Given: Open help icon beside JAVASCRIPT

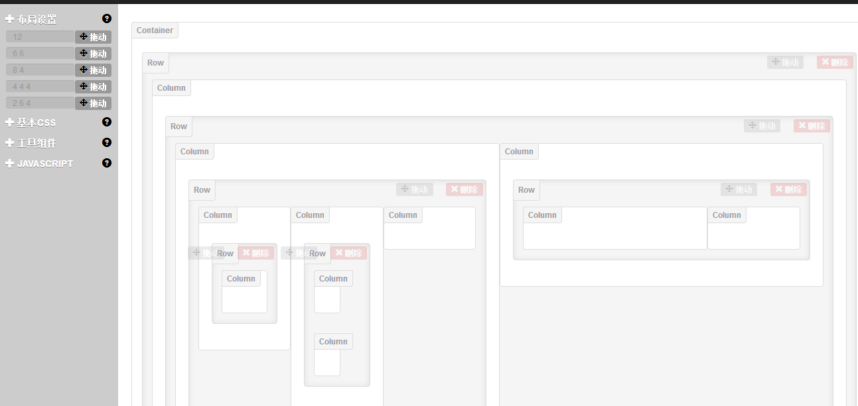Looking at the screenshot, I should [107, 163].
